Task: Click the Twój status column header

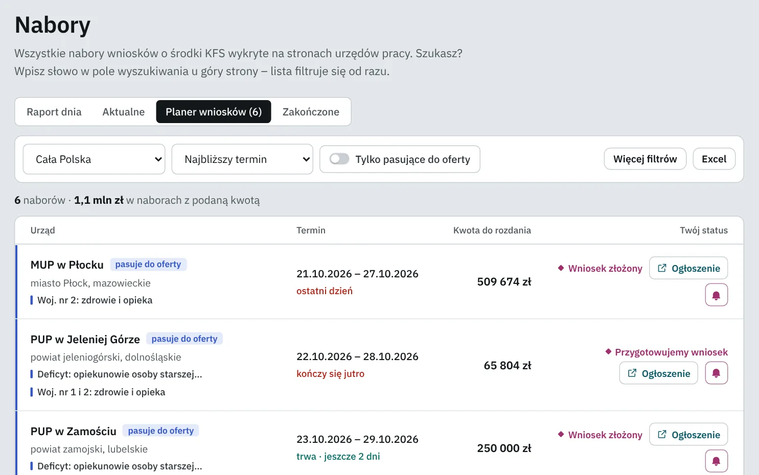Action: 704,230
